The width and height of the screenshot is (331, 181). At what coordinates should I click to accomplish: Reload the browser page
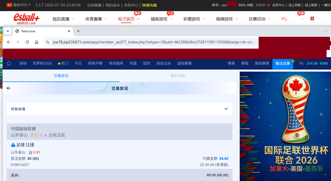(27, 42)
